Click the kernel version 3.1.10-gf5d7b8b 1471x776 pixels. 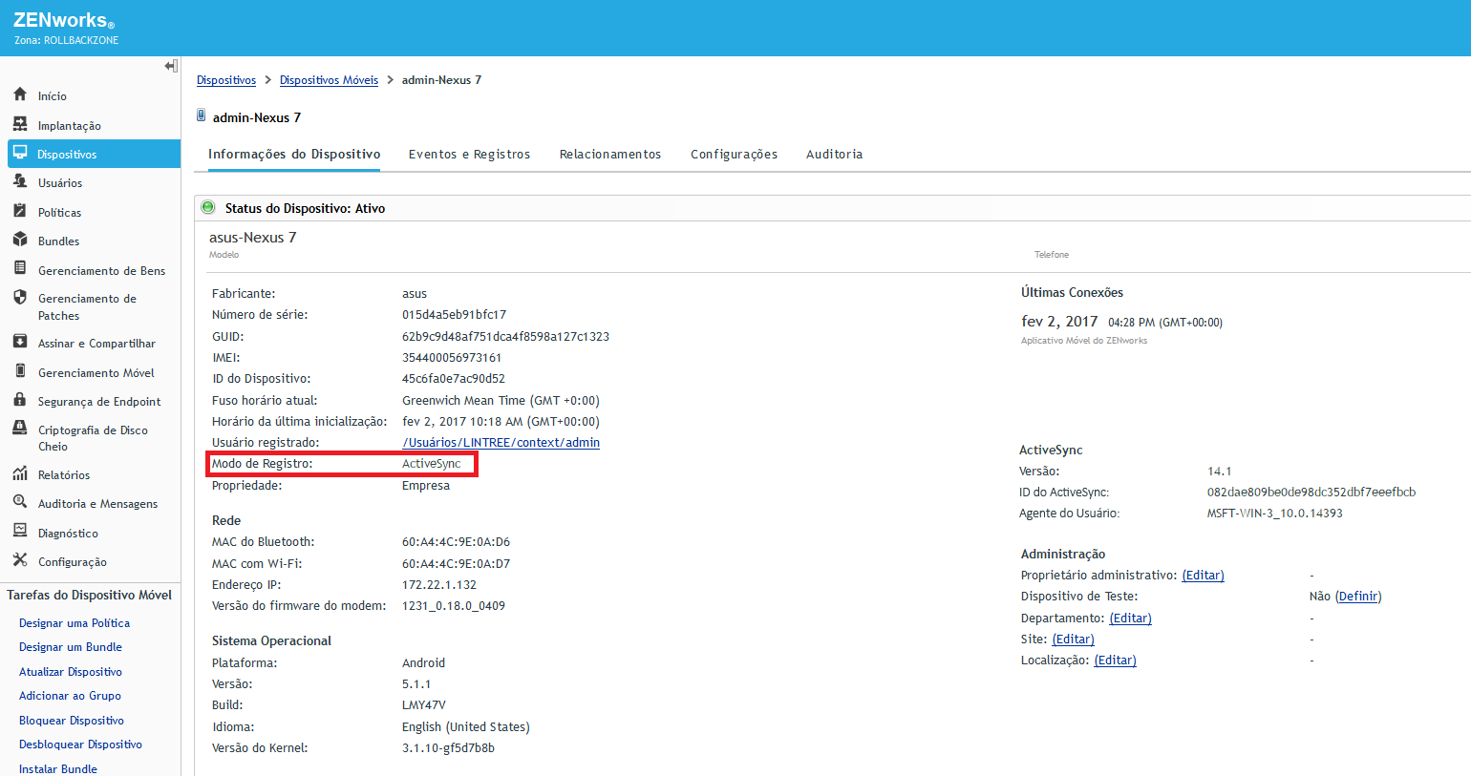click(x=448, y=748)
